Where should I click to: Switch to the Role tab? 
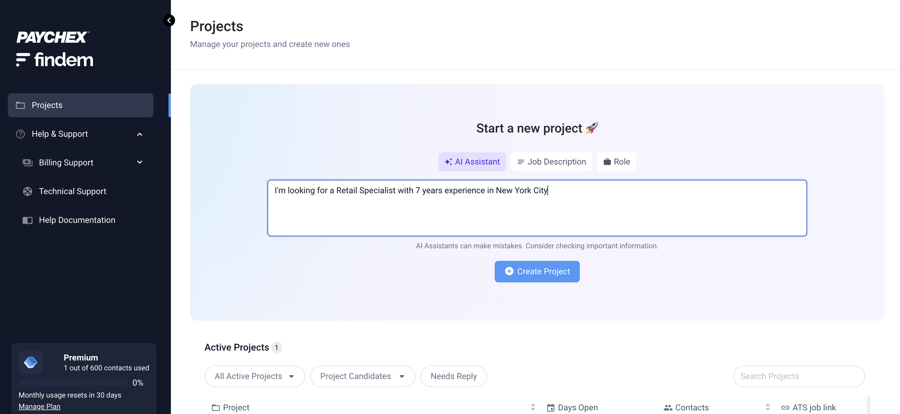(617, 162)
